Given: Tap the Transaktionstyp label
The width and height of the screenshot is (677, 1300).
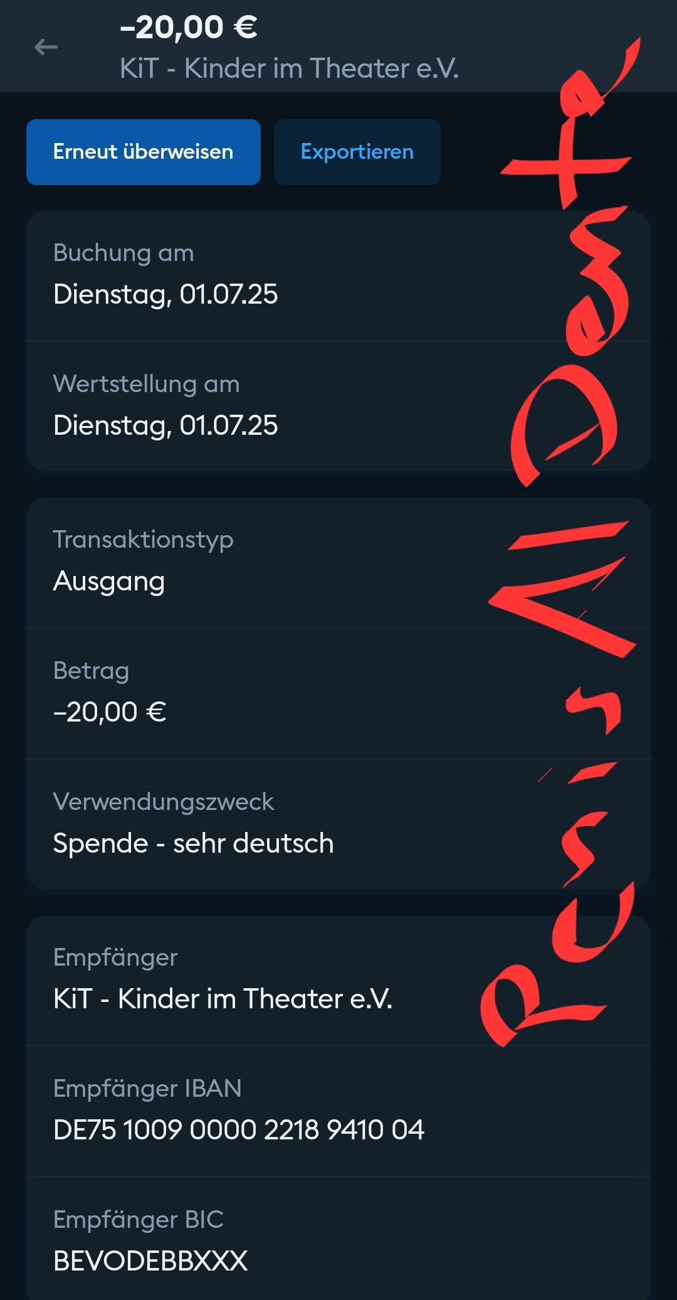Looking at the screenshot, I should tap(143, 540).
